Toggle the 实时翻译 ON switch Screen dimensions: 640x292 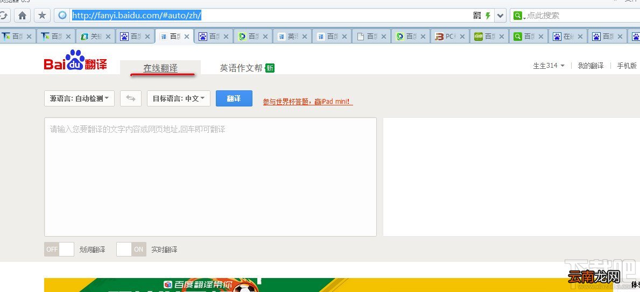tap(131, 249)
